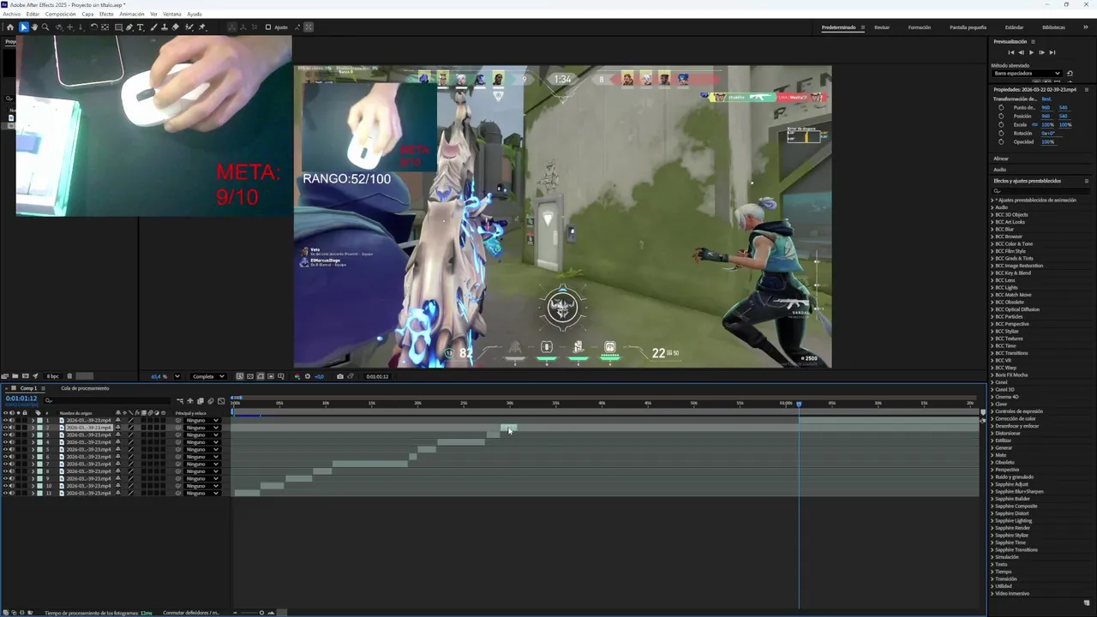Expand the Alinear panel
Image resolution: width=1097 pixels, height=617 pixels.
[1001, 159]
